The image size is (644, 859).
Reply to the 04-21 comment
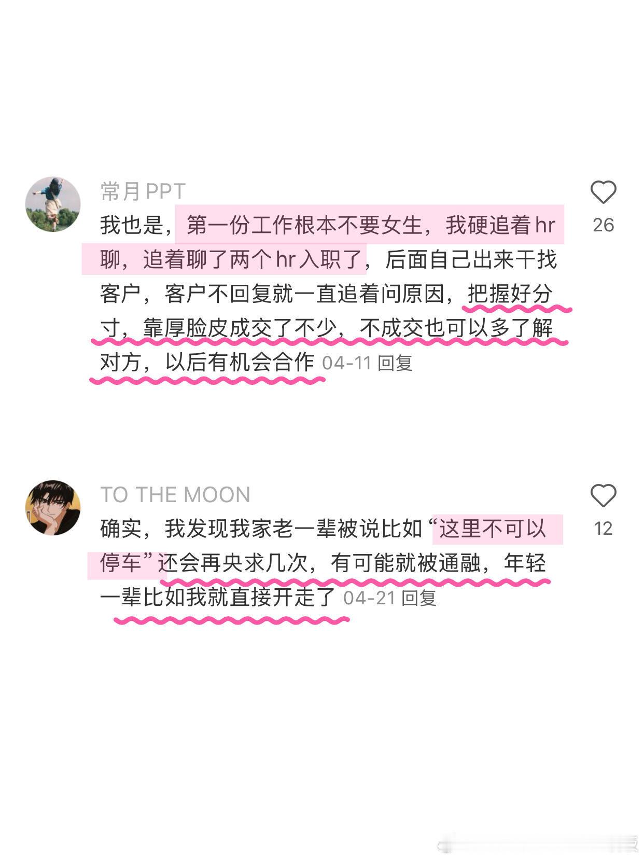coord(419,598)
